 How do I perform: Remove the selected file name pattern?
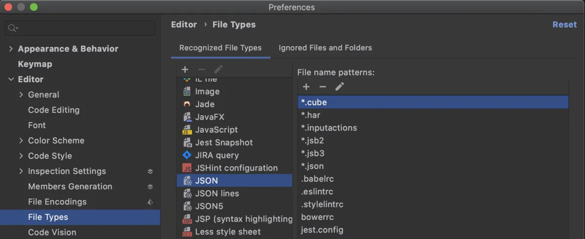(323, 87)
